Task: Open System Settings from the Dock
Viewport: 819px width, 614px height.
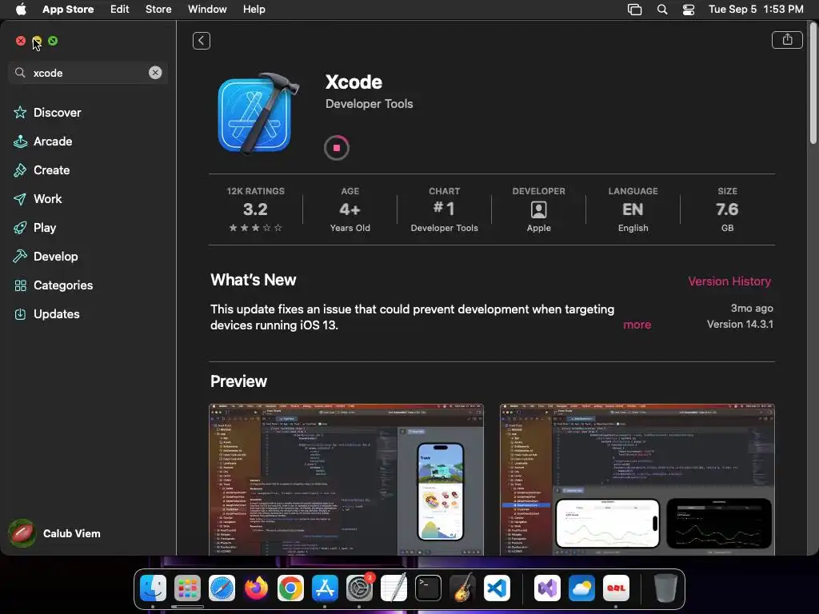Action: click(x=359, y=588)
